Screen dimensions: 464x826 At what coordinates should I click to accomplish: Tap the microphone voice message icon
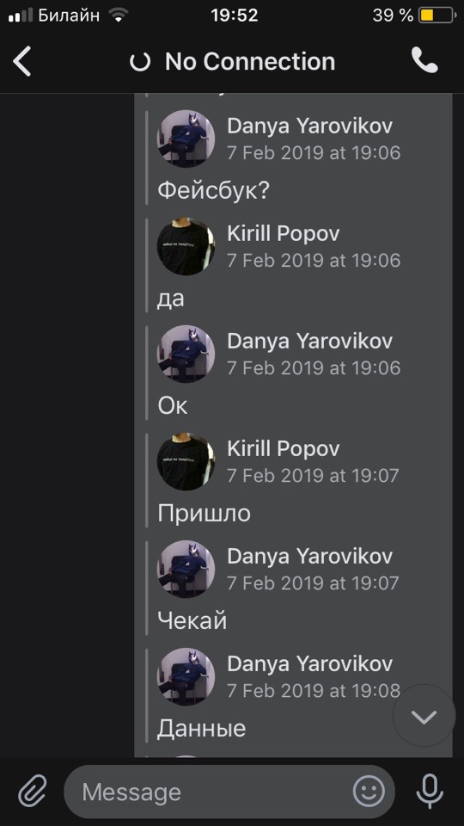(430, 792)
